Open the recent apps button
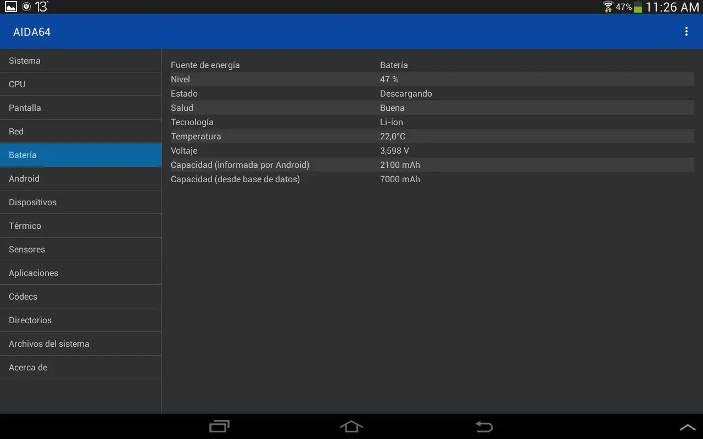Viewport: 703px width, 439px height. click(220, 426)
